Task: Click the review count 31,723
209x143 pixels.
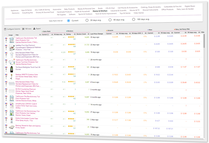Action: (x=87, y=45)
